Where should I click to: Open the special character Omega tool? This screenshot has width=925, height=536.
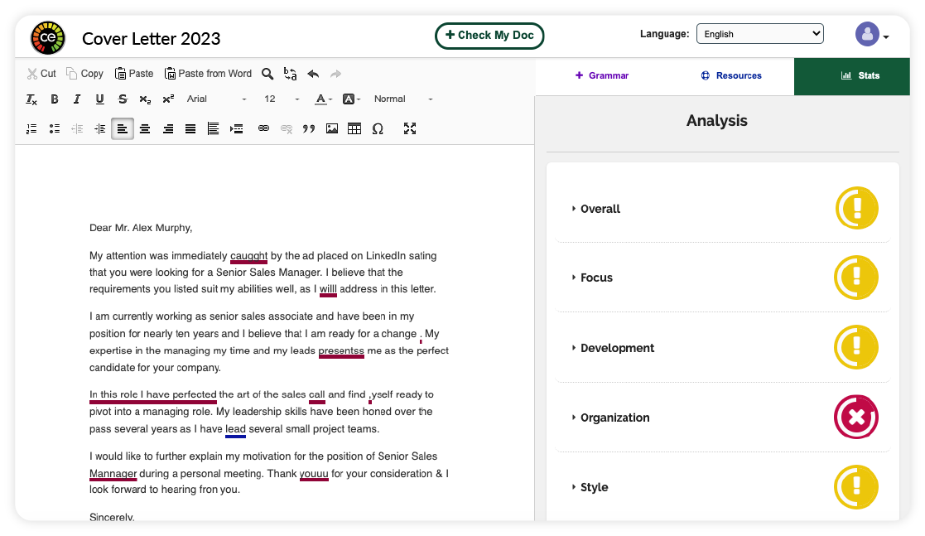coord(378,128)
